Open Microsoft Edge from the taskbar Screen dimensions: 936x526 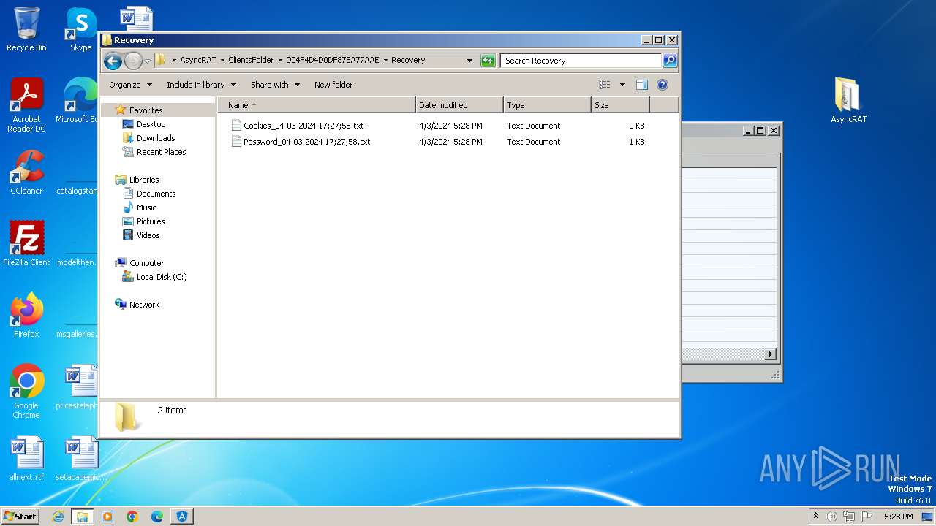[157, 517]
